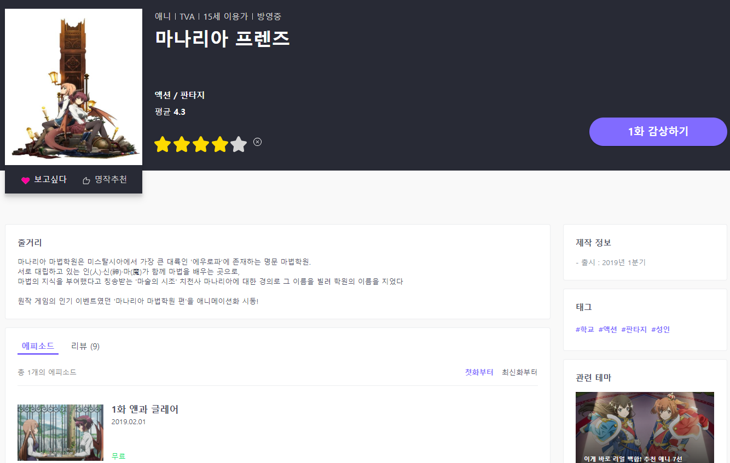Viewport: 730px width, 463px height.
Task: Select the #성인 tag
Action: tap(661, 330)
